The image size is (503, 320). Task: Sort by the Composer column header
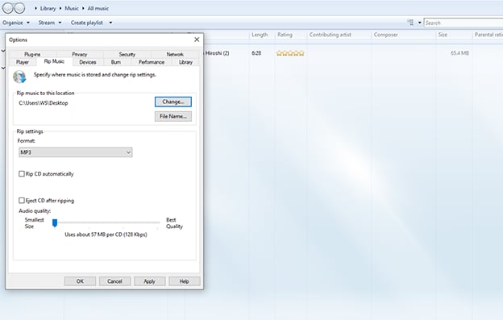coord(385,35)
